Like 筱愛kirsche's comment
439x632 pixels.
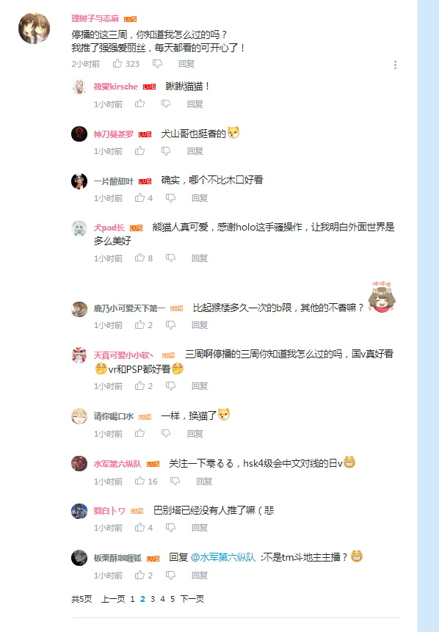pyautogui.click(x=139, y=103)
